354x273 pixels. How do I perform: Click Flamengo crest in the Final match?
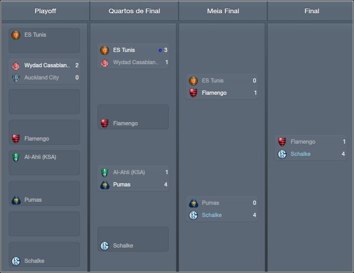point(282,142)
